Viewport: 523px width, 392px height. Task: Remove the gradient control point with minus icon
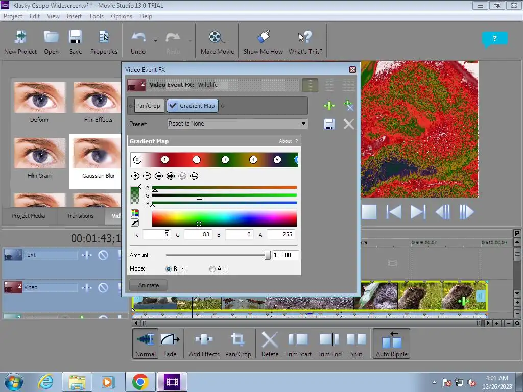click(x=147, y=176)
